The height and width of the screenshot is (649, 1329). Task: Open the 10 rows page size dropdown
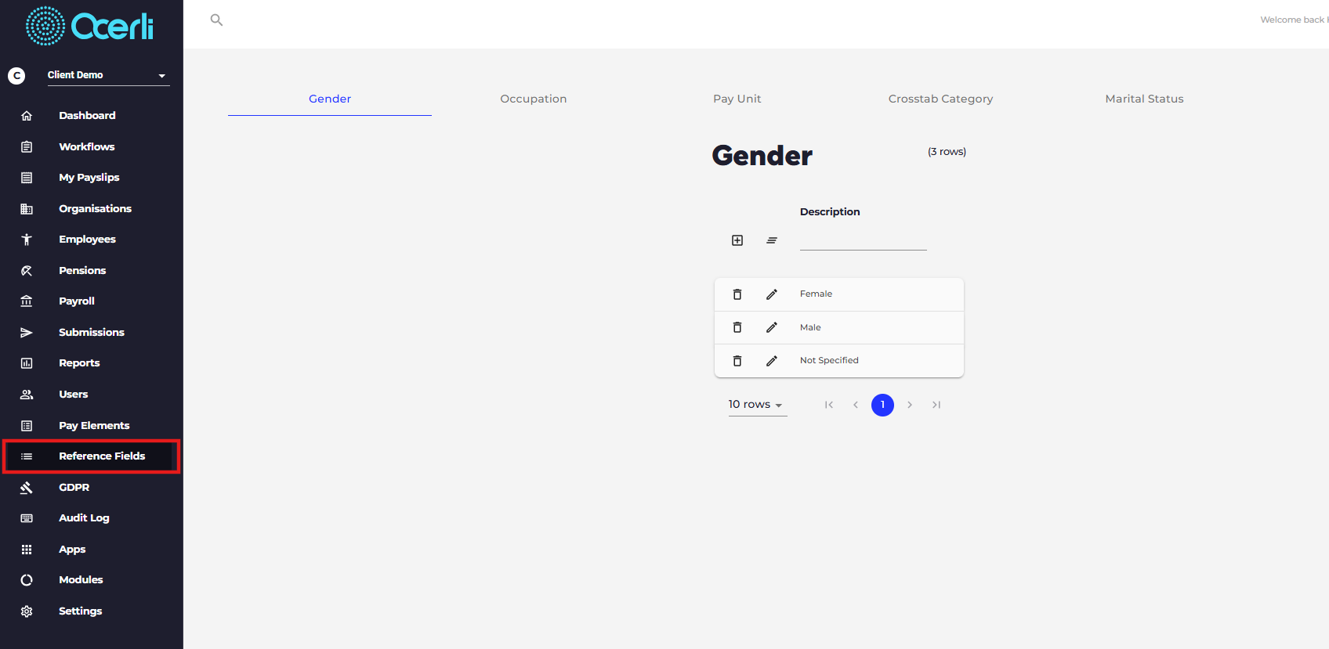pyautogui.click(x=757, y=405)
